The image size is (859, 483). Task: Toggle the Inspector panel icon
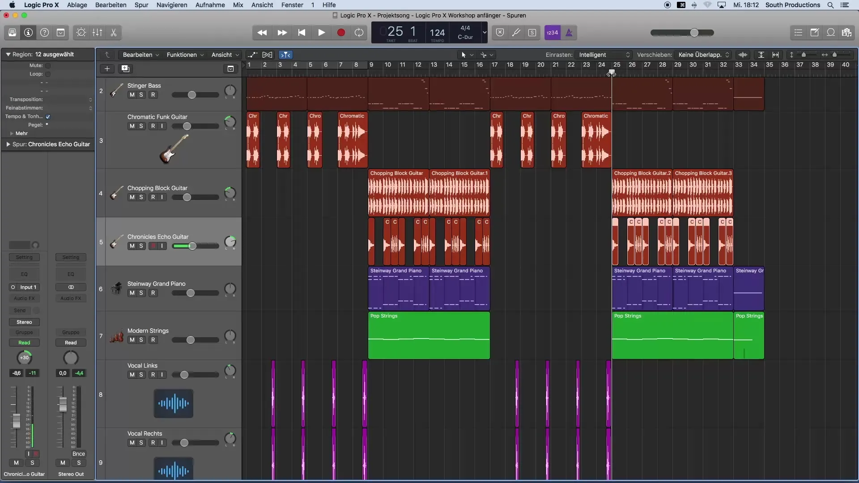click(28, 33)
